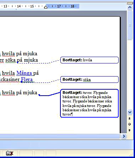Click the vertical scrollbar thumb
Screen dimensions: 135x158
tap(130, 25)
